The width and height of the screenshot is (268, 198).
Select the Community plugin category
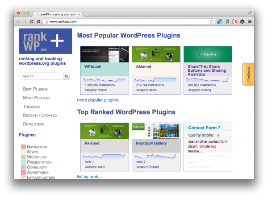pyautogui.click(x=37, y=167)
